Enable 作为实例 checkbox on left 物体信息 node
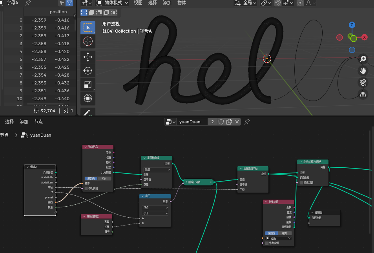The width and height of the screenshot is (374, 253). click(86, 189)
